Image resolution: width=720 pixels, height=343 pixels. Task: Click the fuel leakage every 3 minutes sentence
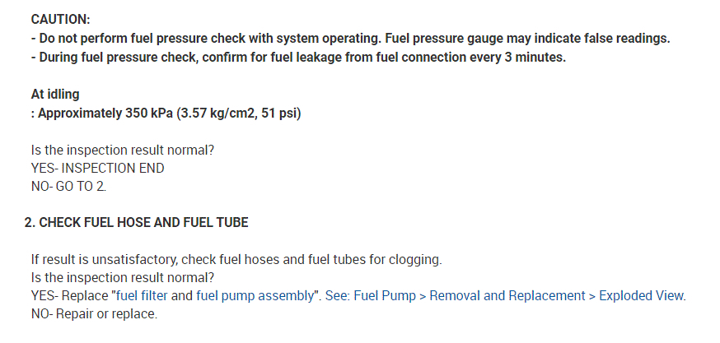pyautogui.click(x=298, y=58)
